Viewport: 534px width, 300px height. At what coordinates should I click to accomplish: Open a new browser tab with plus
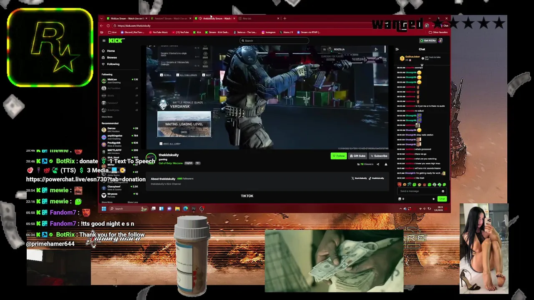tap(285, 18)
